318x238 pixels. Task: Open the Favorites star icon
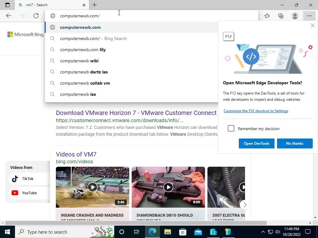(267, 16)
